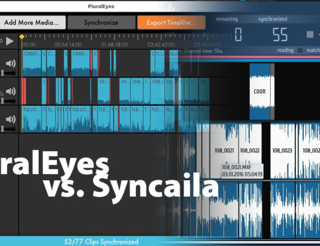Select the C0001 clip in first track
The height and width of the screenshot is (246, 320).
tap(32, 63)
